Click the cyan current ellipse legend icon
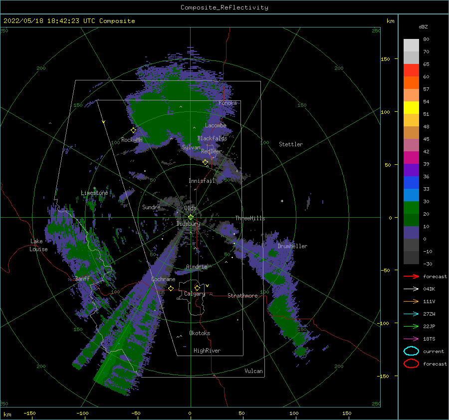This screenshot has height=420, width=449. tap(411, 351)
